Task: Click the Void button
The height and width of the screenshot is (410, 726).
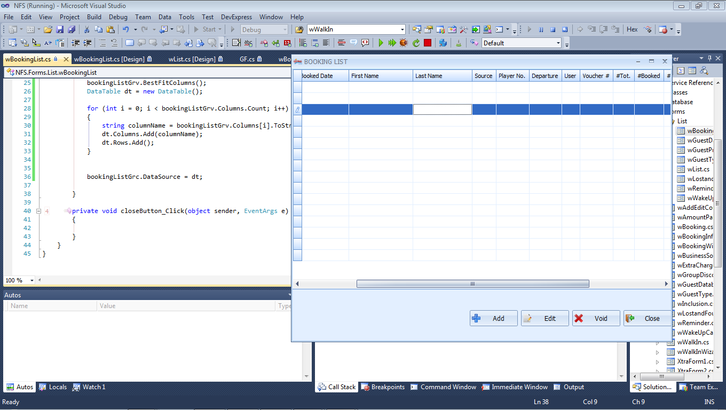Action: click(x=596, y=318)
